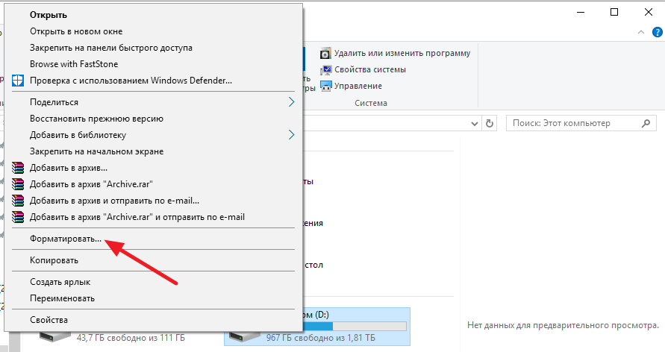Click the drive D: capacity usage bar
This screenshot has height=352, width=665.
(x=354, y=326)
